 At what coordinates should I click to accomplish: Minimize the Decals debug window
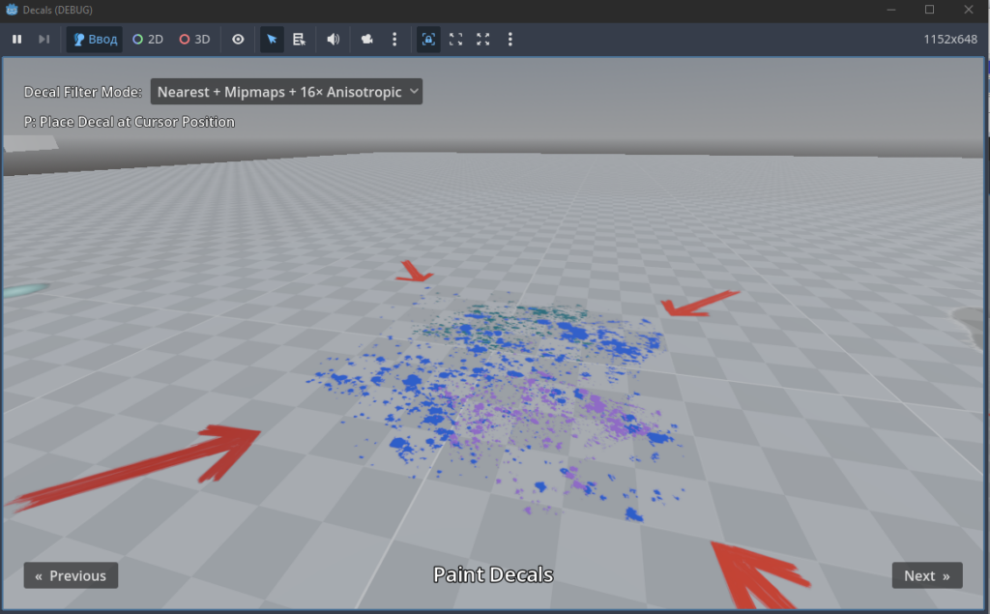point(890,10)
